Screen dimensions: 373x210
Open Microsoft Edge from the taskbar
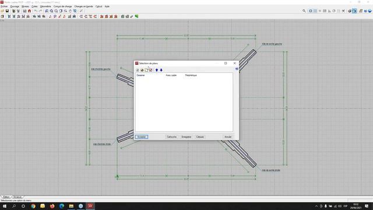62,206
